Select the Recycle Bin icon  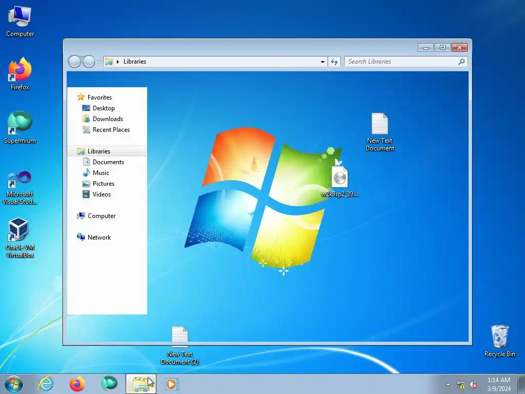pos(499,341)
